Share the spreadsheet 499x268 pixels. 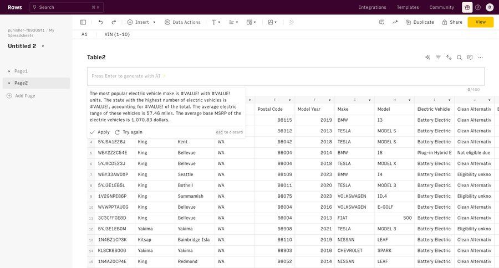pyautogui.click(x=452, y=22)
